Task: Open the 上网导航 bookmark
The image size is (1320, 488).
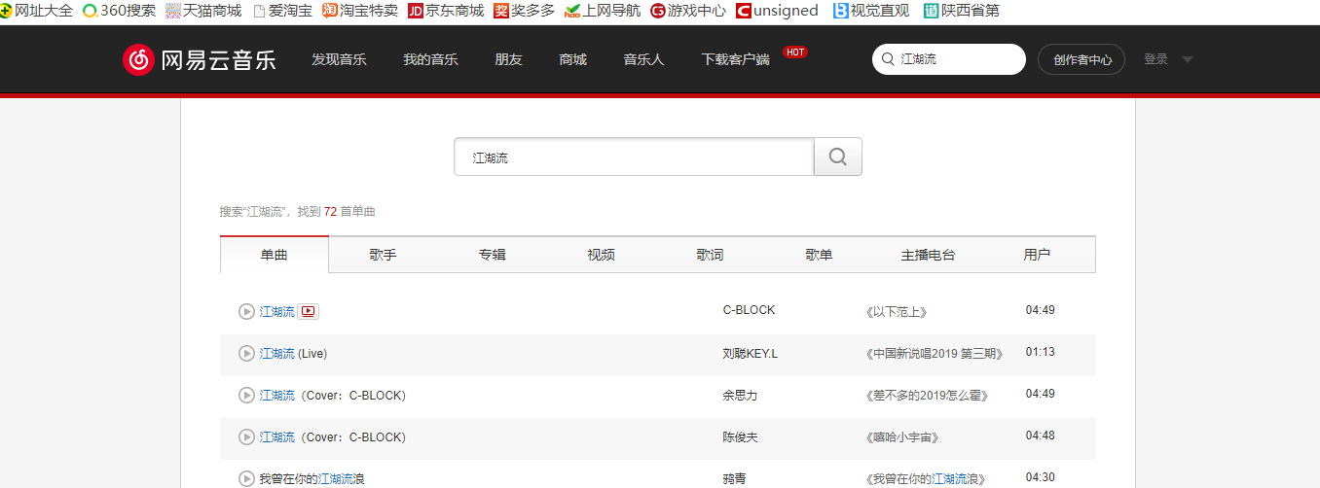Action: point(603,11)
